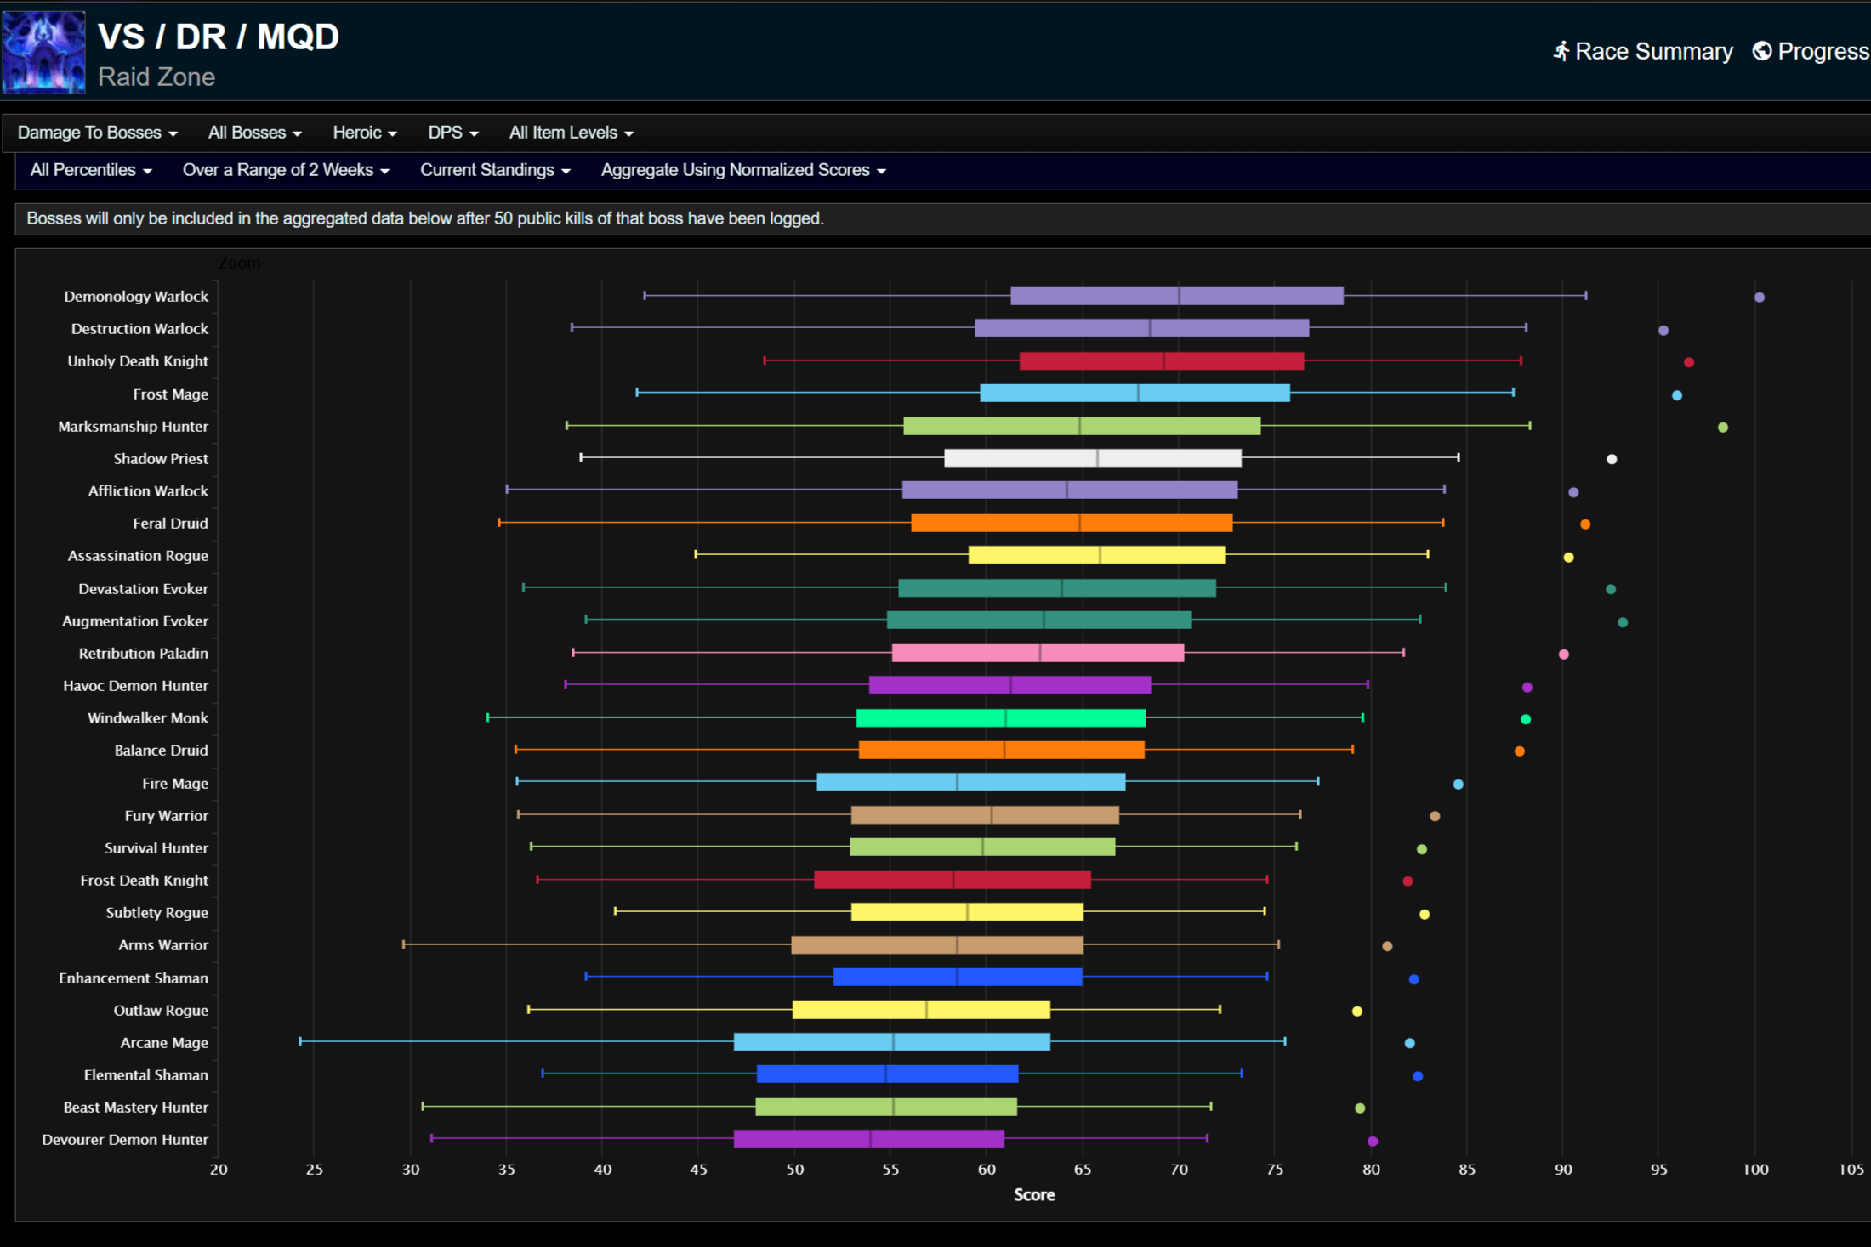Click the Marksmanship Hunter green outlier dot
1871x1247 pixels.
pyautogui.click(x=1722, y=427)
